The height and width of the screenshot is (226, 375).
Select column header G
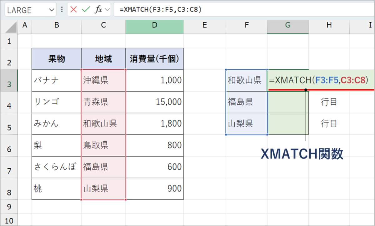tap(287, 27)
